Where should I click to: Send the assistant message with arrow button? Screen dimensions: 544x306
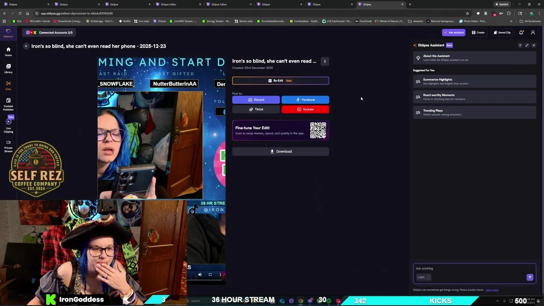[530, 277]
